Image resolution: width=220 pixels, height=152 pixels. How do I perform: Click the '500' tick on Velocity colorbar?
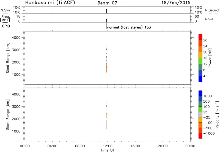point(207,102)
